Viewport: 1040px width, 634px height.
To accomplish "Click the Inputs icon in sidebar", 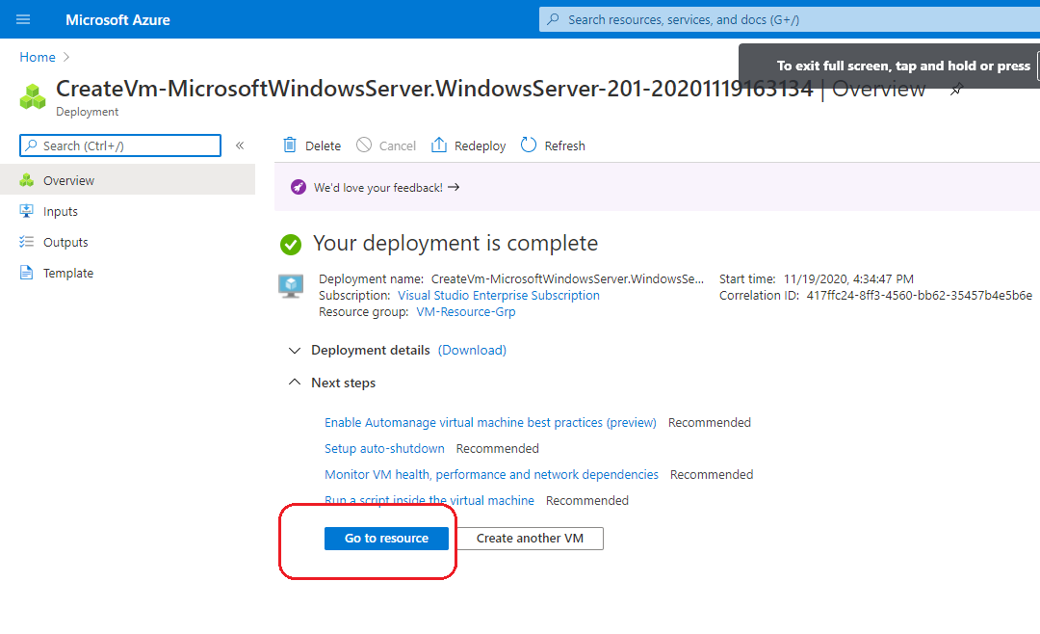I will pyautogui.click(x=27, y=211).
